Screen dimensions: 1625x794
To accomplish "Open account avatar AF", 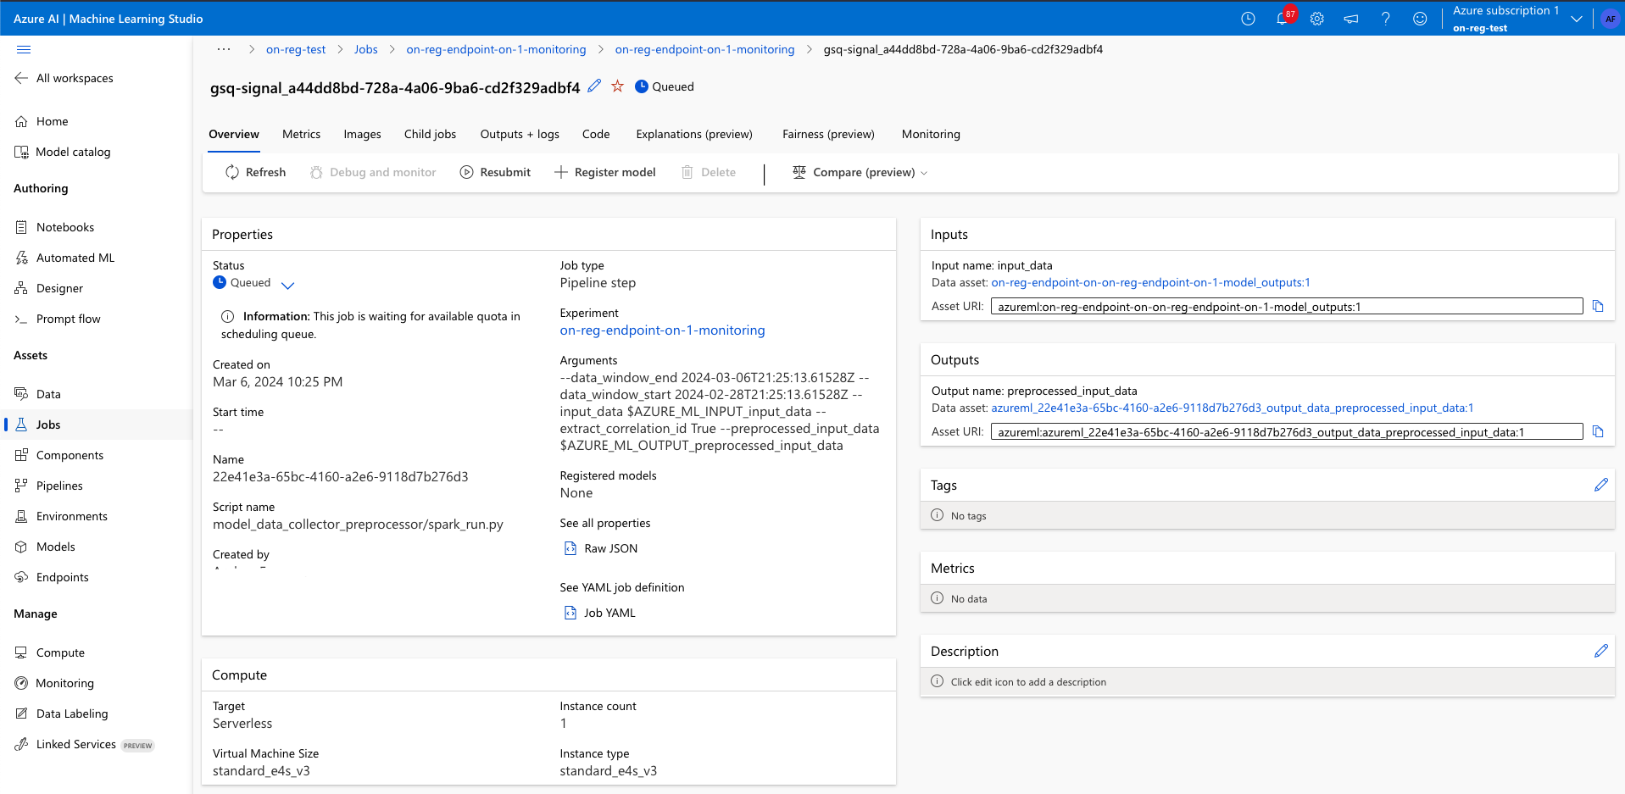I will (1610, 19).
